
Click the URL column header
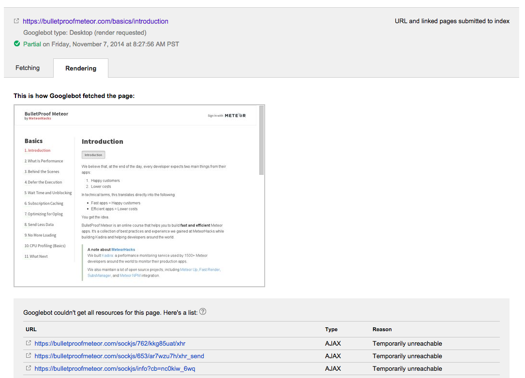(31, 329)
